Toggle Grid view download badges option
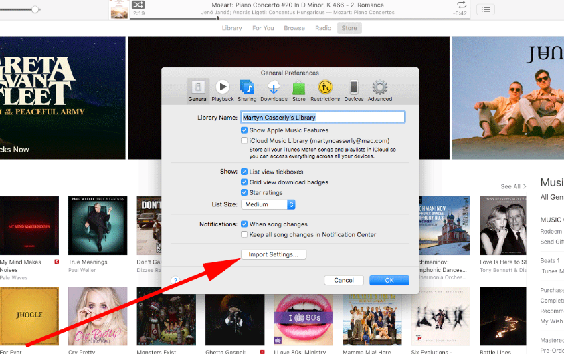Screen dimensions: 564x354 tap(244, 182)
